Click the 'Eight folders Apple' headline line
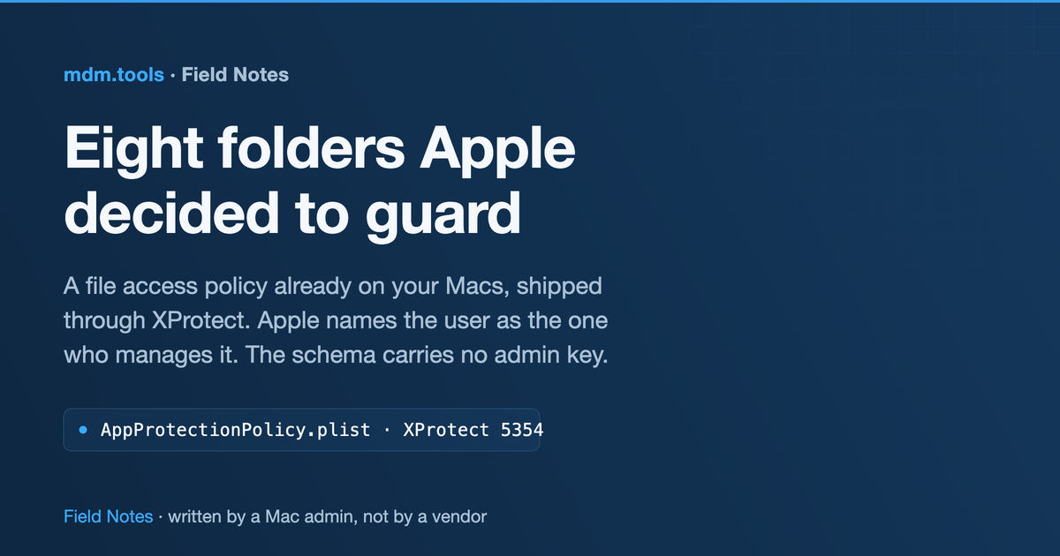 click(x=320, y=151)
